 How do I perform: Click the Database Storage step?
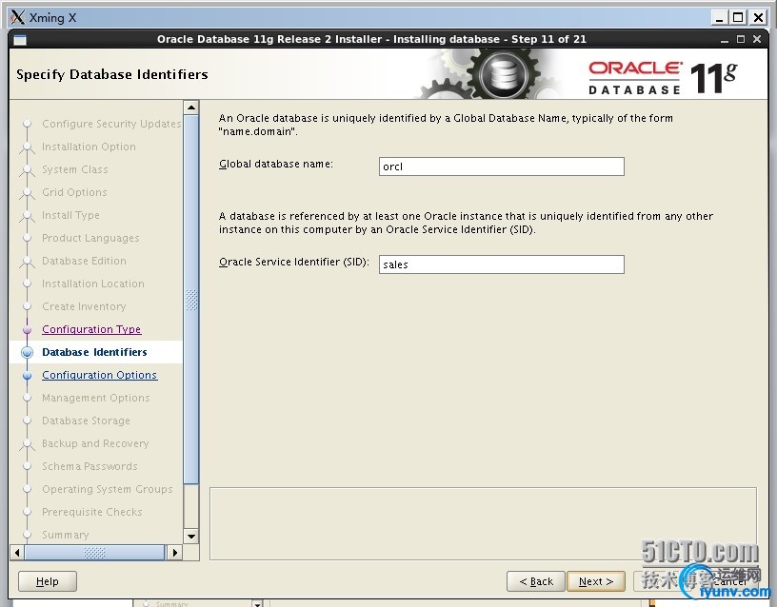click(x=87, y=421)
